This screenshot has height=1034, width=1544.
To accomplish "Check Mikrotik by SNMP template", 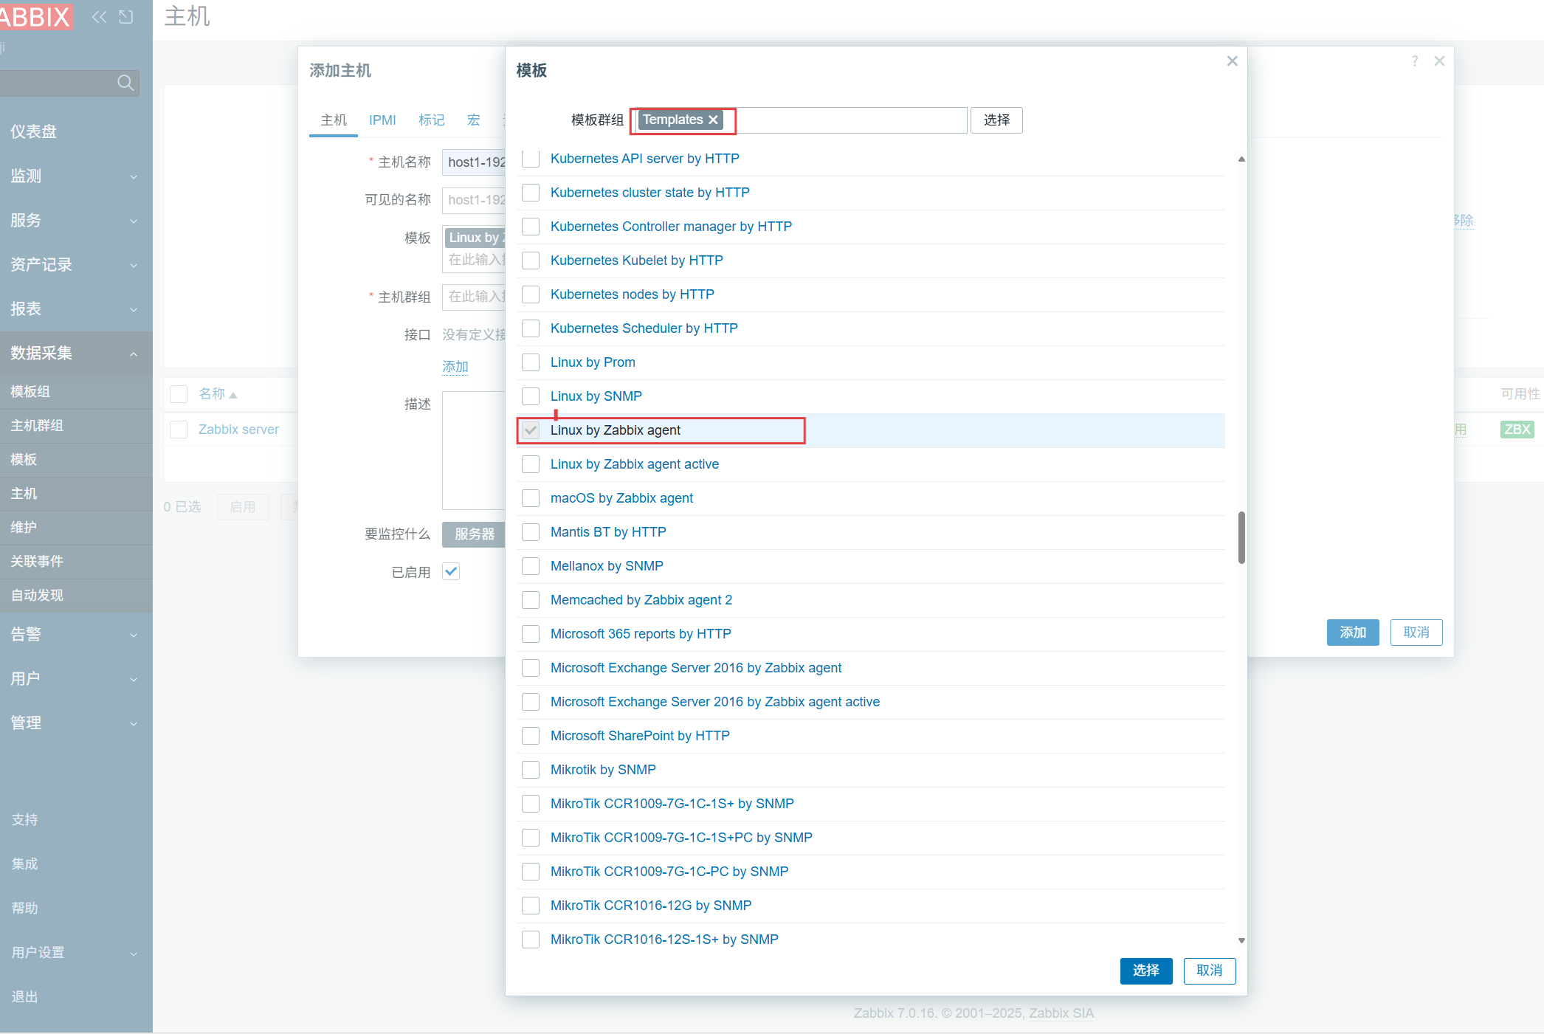I will (x=531, y=770).
